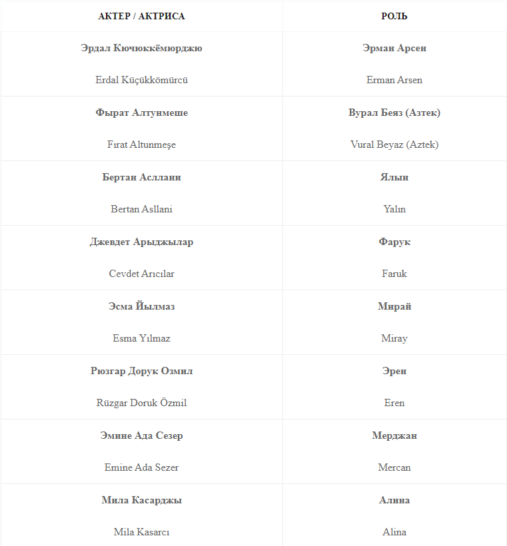Click the Latin name "Emine Ada Sezer"
The image size is (507, 546).
(x=141, y=467)
